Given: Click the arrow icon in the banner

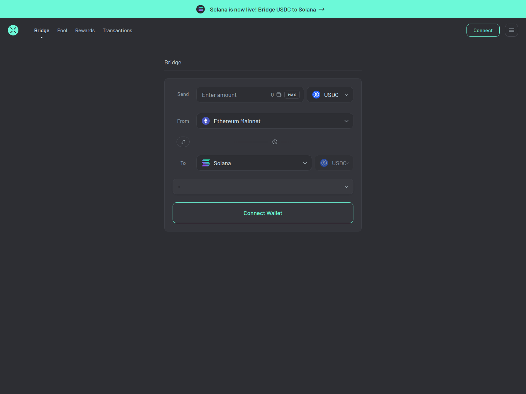Looking at the screenshot, I should [x=322, y=9].
